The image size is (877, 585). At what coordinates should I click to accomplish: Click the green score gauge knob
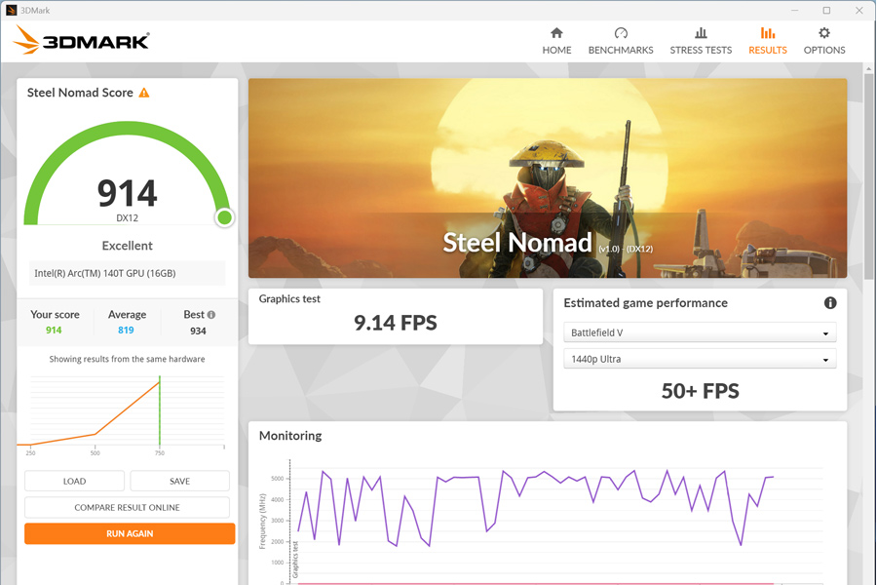pos(224,217)
